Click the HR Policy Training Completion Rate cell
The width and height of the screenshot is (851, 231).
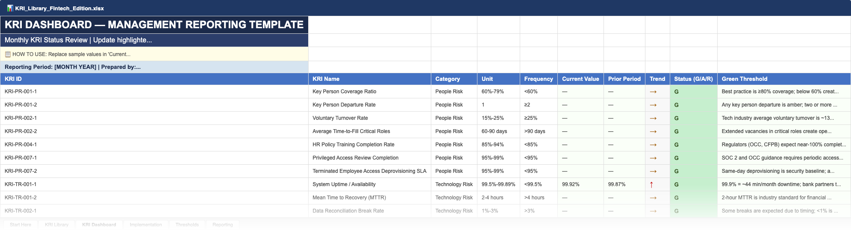(370, 145)
